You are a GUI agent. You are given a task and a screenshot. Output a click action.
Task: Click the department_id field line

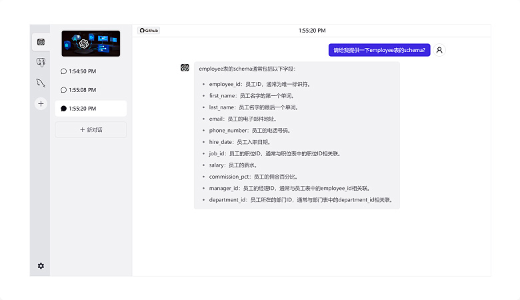301,200
